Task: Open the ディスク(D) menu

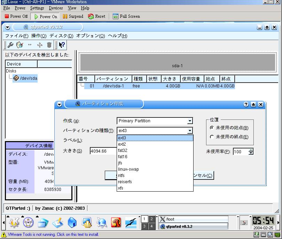Action: click(62, 36)
